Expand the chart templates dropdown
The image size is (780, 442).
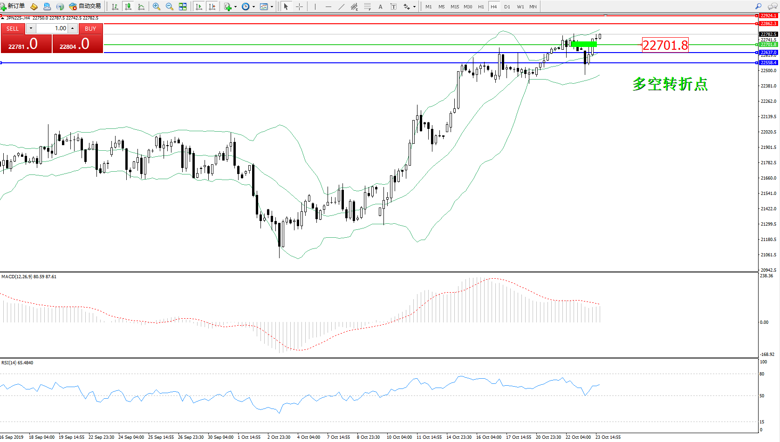pos(272,7)
